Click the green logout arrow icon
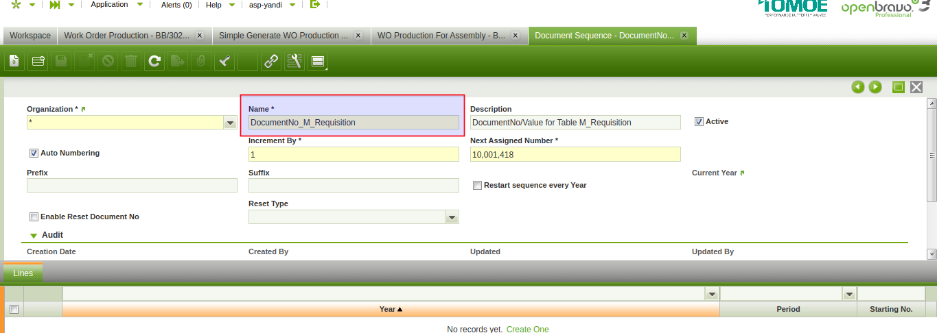Viewport: 937px width, 333px height. click(315, 5)
